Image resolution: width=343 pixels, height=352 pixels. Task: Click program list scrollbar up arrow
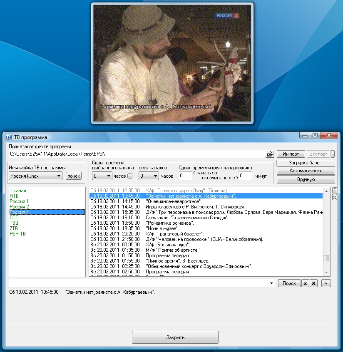326,191
